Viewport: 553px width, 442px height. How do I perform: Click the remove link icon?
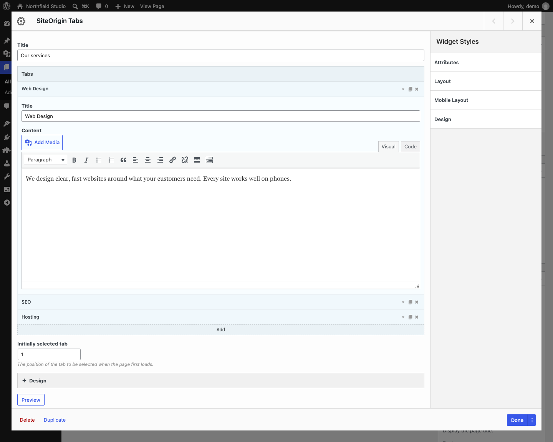coord(185,160)
